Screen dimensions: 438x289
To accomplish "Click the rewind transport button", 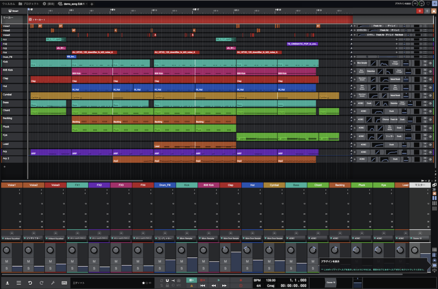I will [213, 286].
